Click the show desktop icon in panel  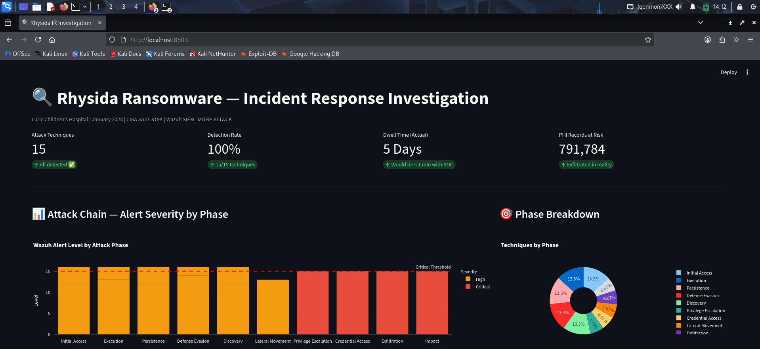click(x=23, y=7)
